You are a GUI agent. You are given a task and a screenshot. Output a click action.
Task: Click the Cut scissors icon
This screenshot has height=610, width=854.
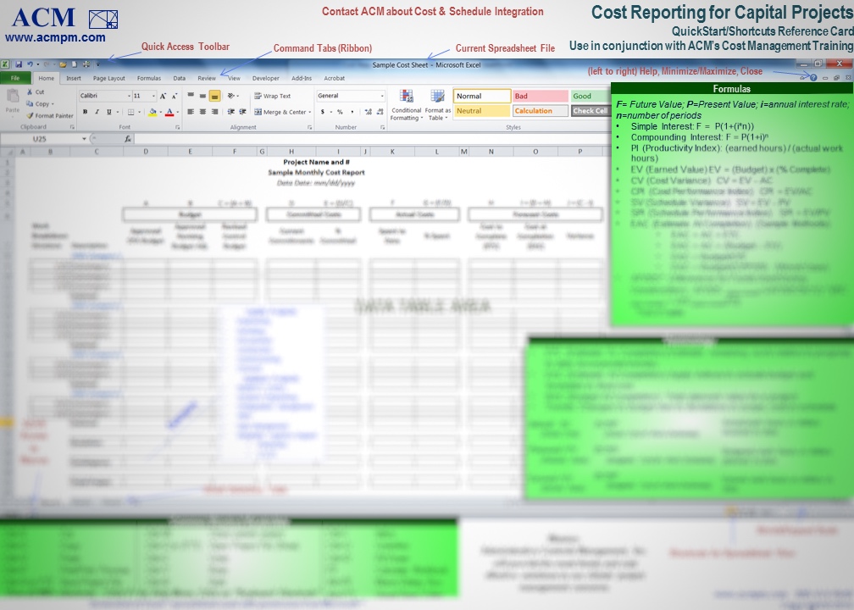coord(30,92)
